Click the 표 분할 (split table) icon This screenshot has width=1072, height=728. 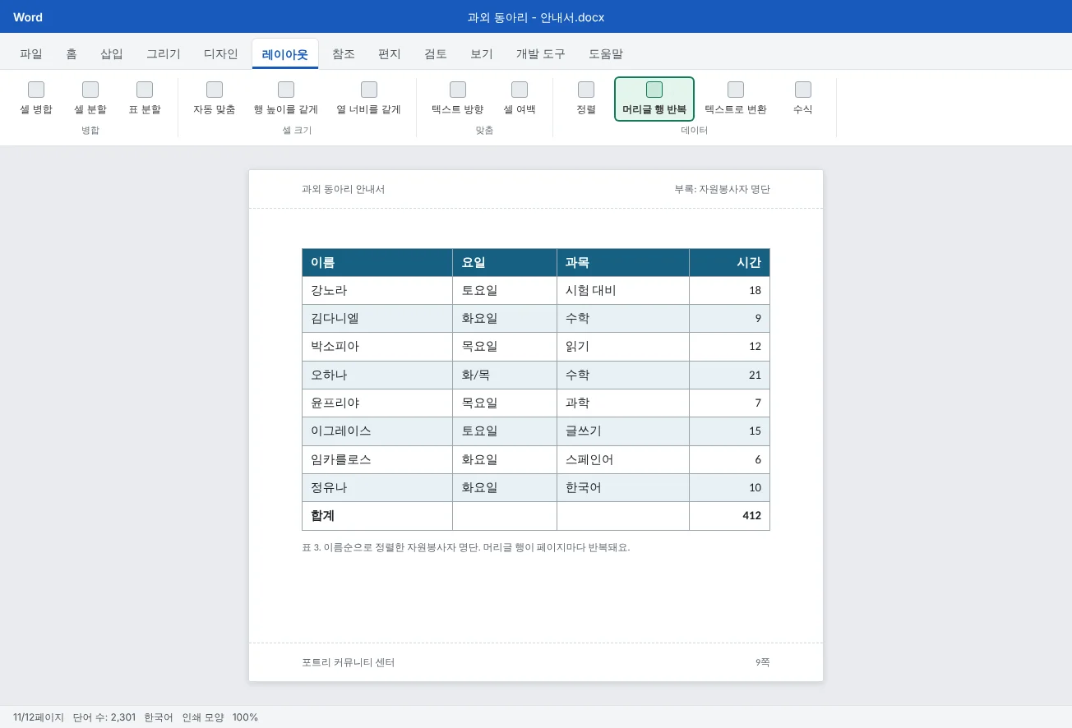(145, 90)
